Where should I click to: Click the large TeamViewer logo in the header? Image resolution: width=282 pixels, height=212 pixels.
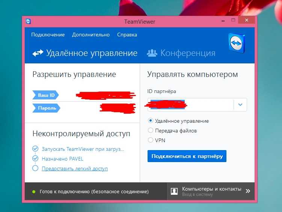(x=237, y=43)
